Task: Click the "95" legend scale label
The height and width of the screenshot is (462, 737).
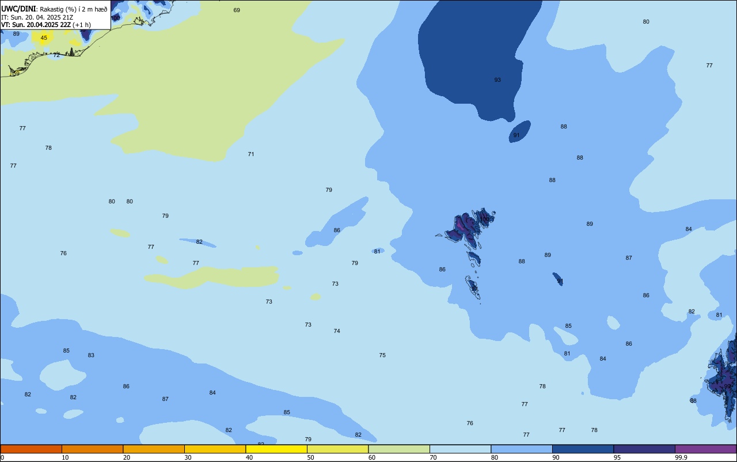Action: [617, 457]
